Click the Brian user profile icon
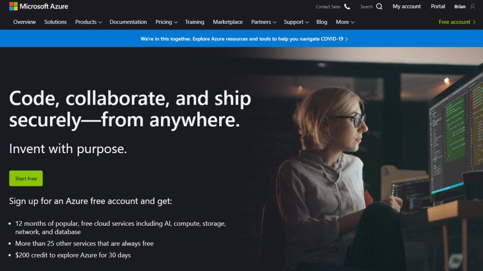Image resolution: width=483 pixels, height=271 pixels. (473, 6)
